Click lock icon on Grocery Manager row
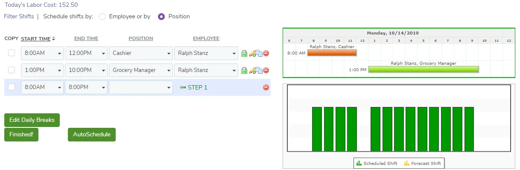 click(244, 70)
